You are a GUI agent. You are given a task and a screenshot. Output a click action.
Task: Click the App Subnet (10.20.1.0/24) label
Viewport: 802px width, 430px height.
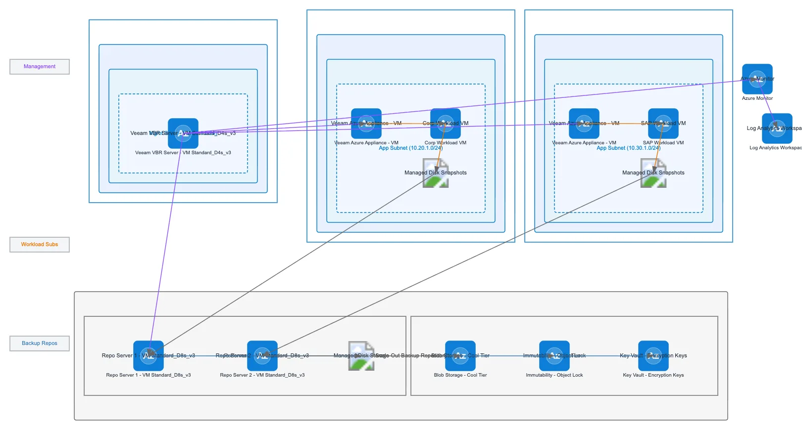click(411, 148)
